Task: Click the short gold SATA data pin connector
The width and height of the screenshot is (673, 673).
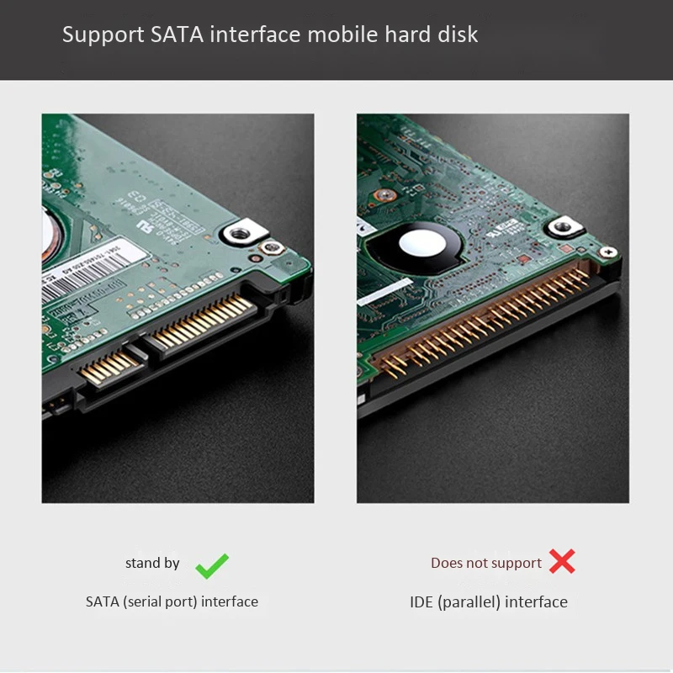Action: click(109, 367)
